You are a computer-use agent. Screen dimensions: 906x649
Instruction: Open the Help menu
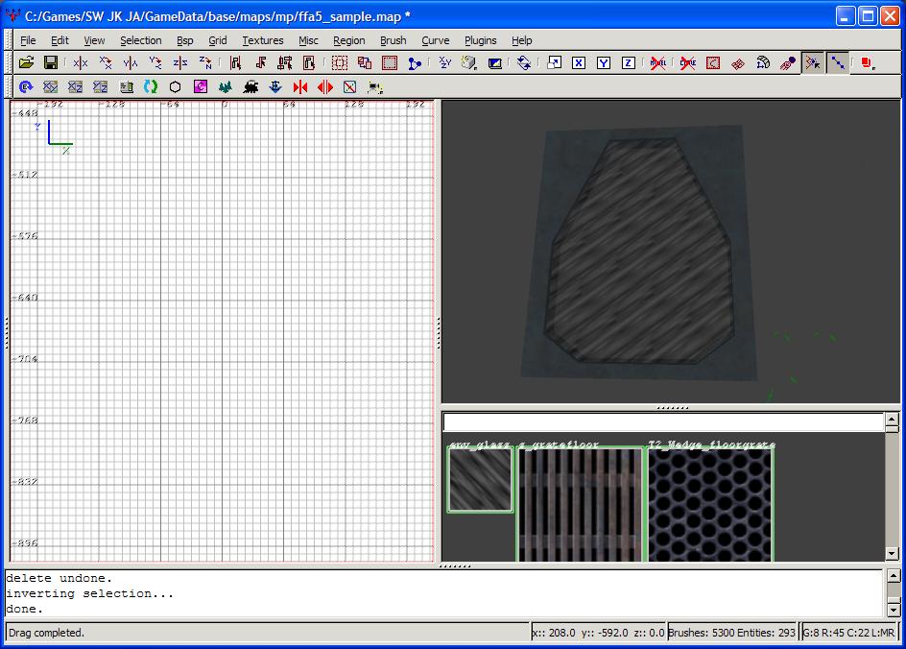pos(522,40)
